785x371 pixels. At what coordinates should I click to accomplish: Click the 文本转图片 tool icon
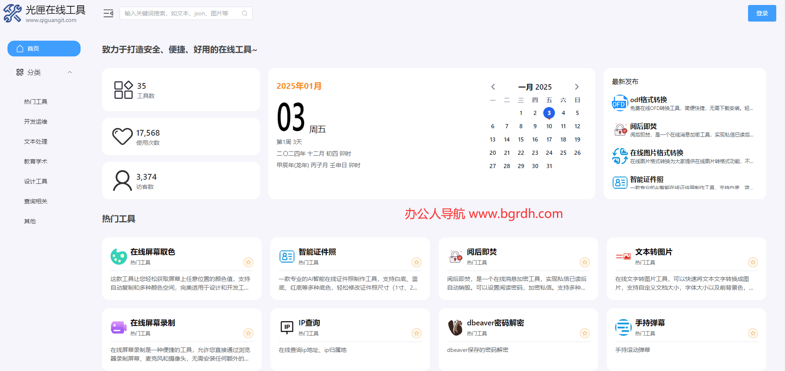pos(623,256)
